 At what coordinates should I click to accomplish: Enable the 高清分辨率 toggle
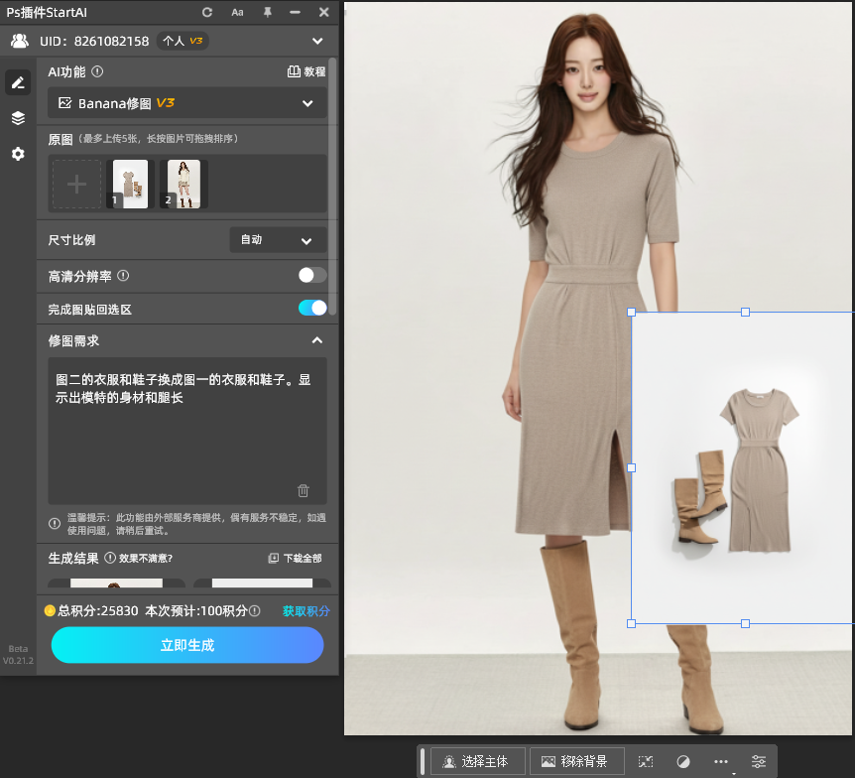(312, 276)
